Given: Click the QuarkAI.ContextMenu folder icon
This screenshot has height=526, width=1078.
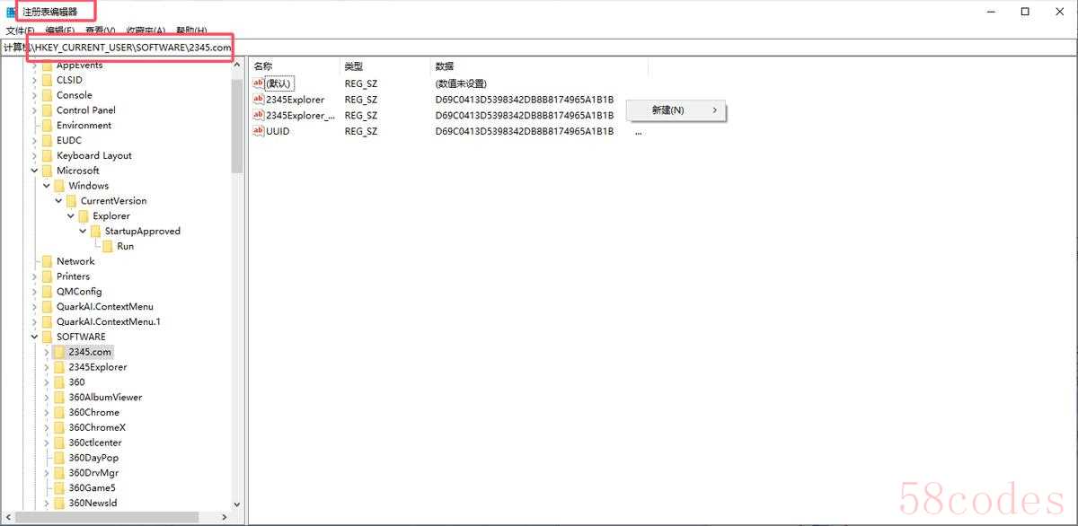Looking at the screenshot, I should click(47, 306).
